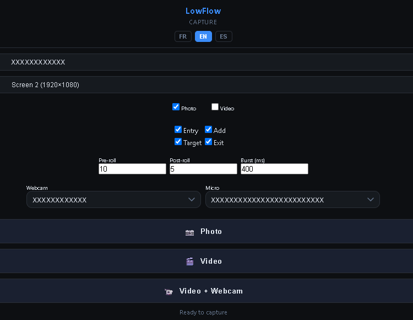Enable the Video checkbox
413x320 pixels.
click(215, 107)
